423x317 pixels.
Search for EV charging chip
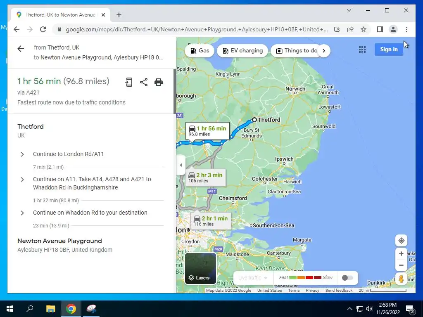tap(242, 51)
